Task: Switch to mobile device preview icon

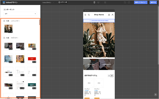Action: [x=94, y=2]
